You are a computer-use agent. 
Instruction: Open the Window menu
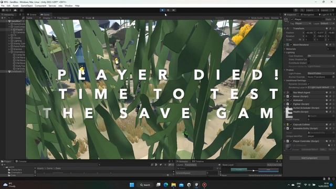click(x=69, y=6)
